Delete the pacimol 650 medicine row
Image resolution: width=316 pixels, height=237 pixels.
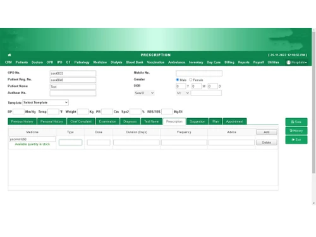[267, 143]
